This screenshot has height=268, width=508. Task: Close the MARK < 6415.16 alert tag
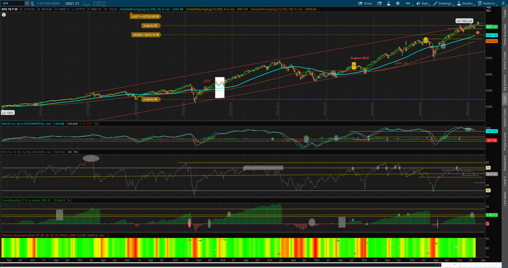pos(157,35)
